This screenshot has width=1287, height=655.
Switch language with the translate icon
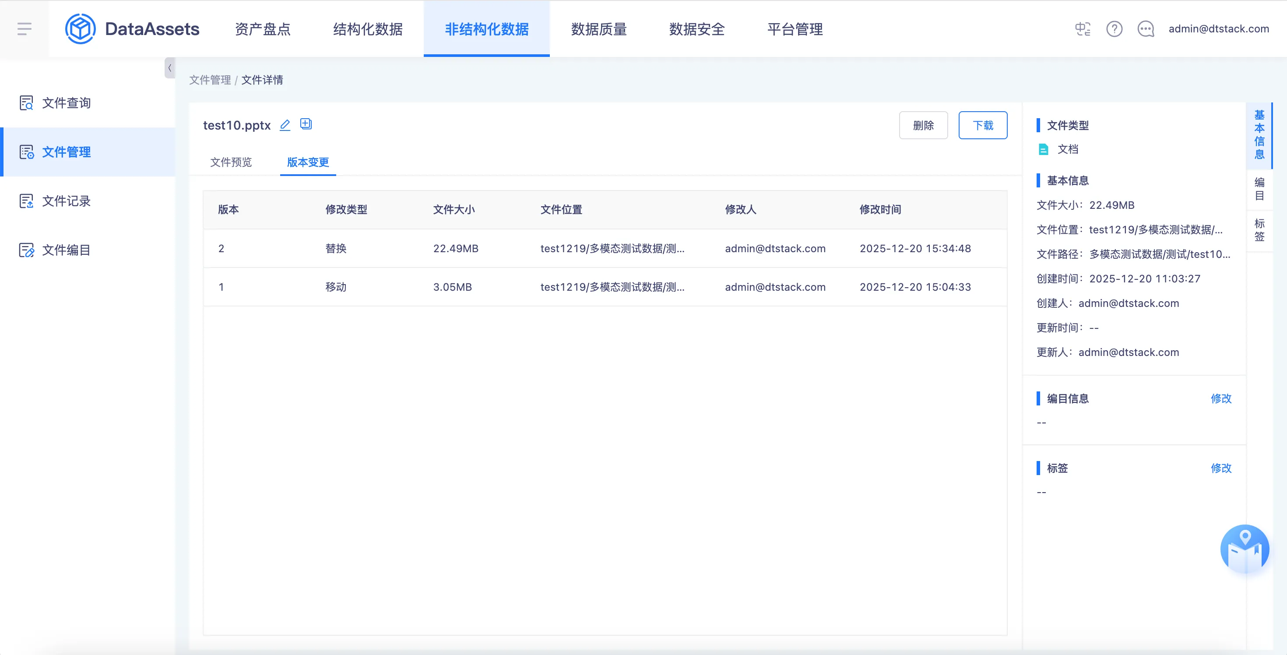1082,29
